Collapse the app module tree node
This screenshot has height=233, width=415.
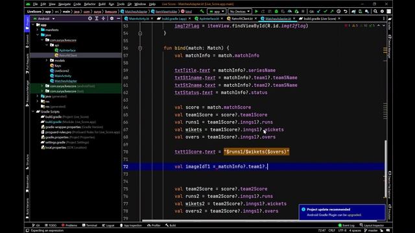click(x=33, y=25)
